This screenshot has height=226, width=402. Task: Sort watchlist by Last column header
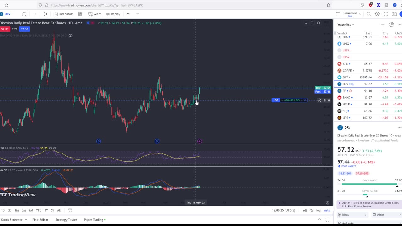(368, 33)
